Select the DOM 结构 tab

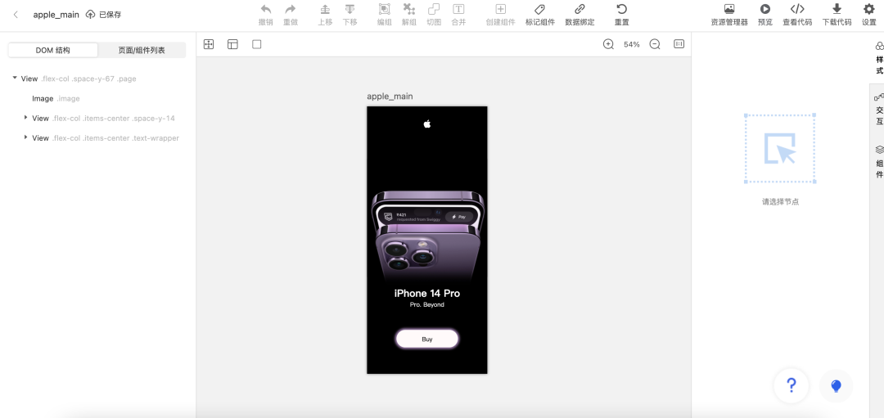[x=53, y=50]
